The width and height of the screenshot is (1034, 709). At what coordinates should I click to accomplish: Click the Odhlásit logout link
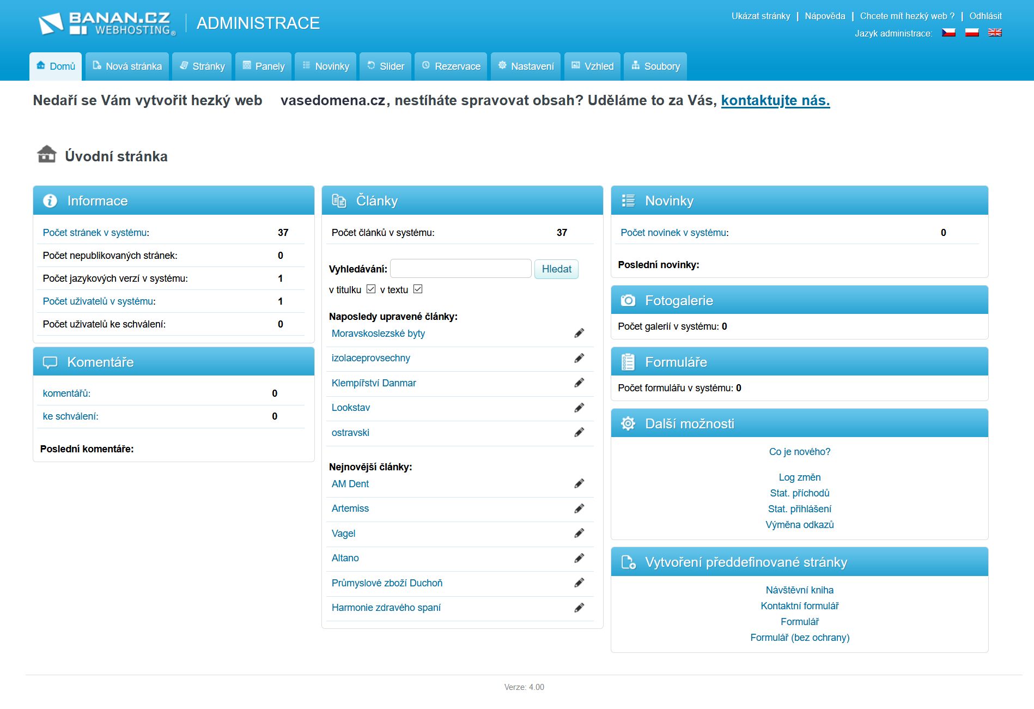point(985,16)
